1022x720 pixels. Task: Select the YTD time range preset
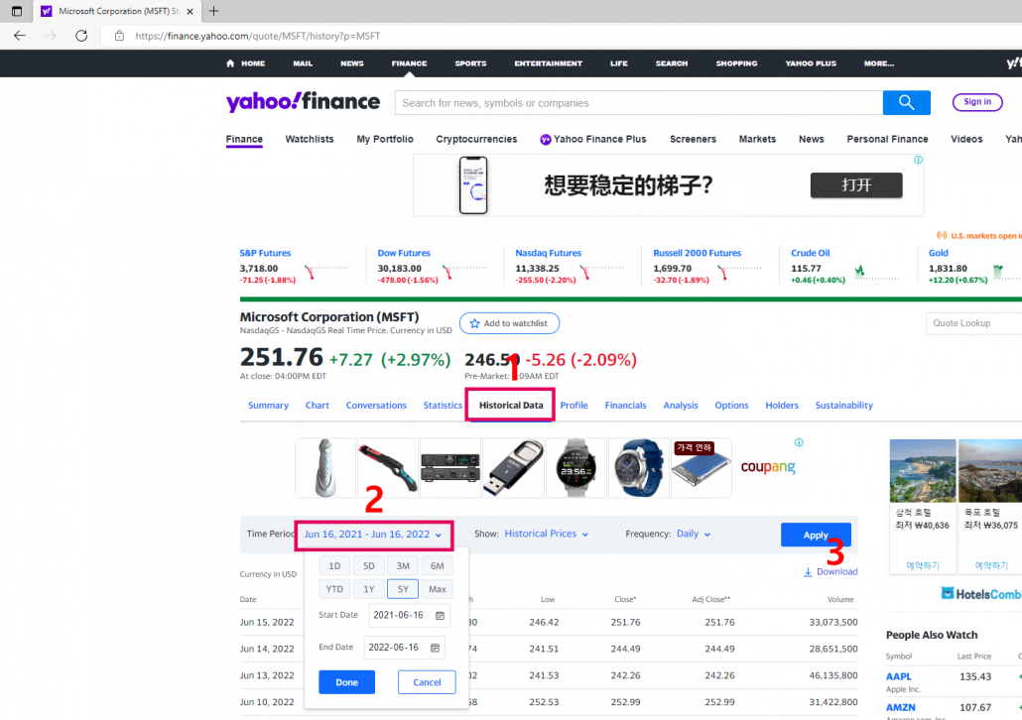coord(334,588)
